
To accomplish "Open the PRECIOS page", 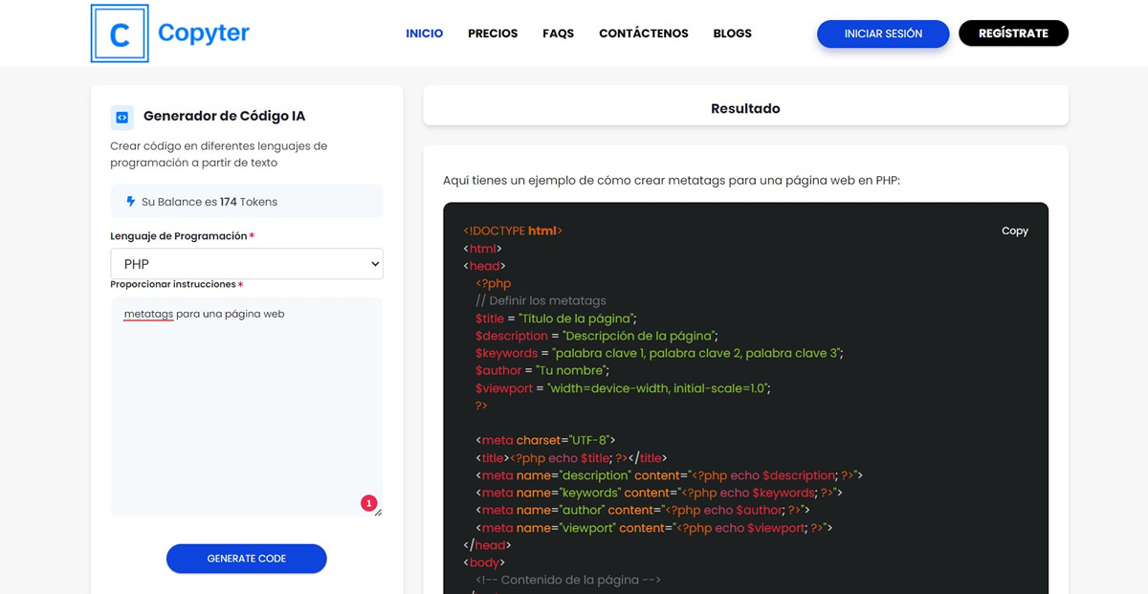I will point(493,33).
